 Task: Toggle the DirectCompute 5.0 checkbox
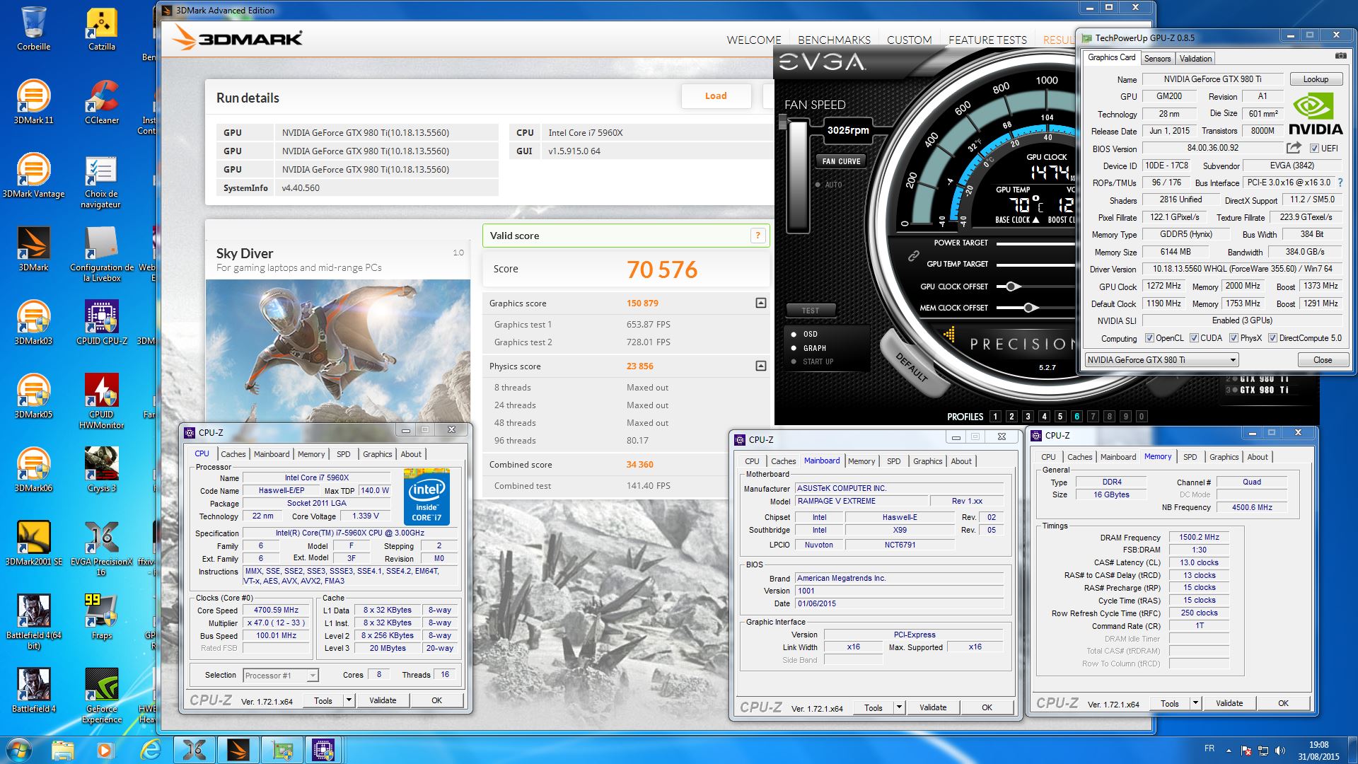[x=1272, y=338]
